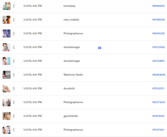Open asset link #111520571
167x137 pixels.
[x=158, y=89]
